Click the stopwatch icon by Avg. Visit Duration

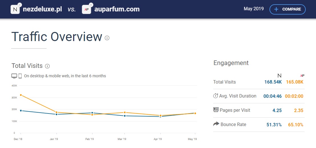coord(216,96)
